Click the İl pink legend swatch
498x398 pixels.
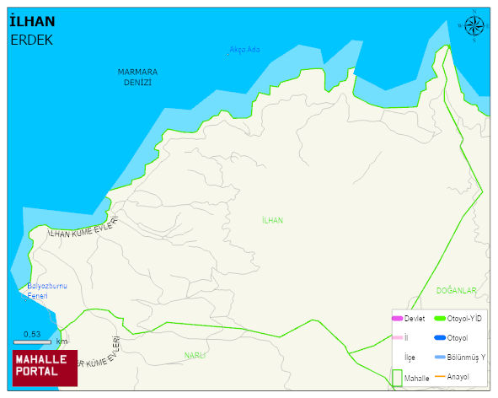pyautogui.click(x=397, y=337)
